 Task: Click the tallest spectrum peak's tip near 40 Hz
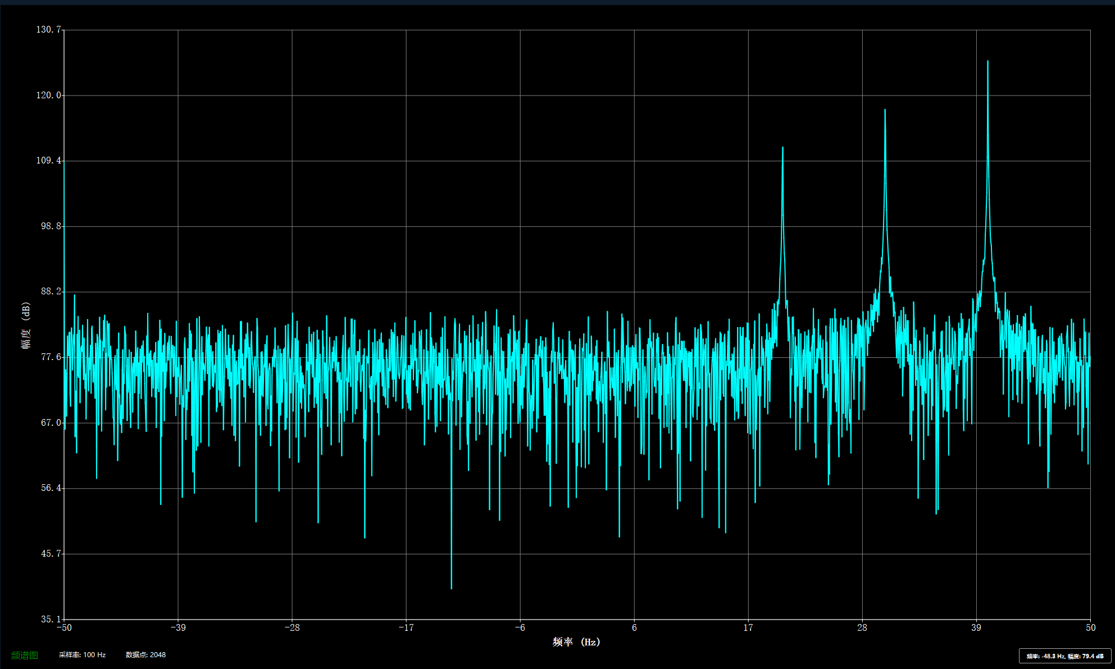(x=987, y=62)
